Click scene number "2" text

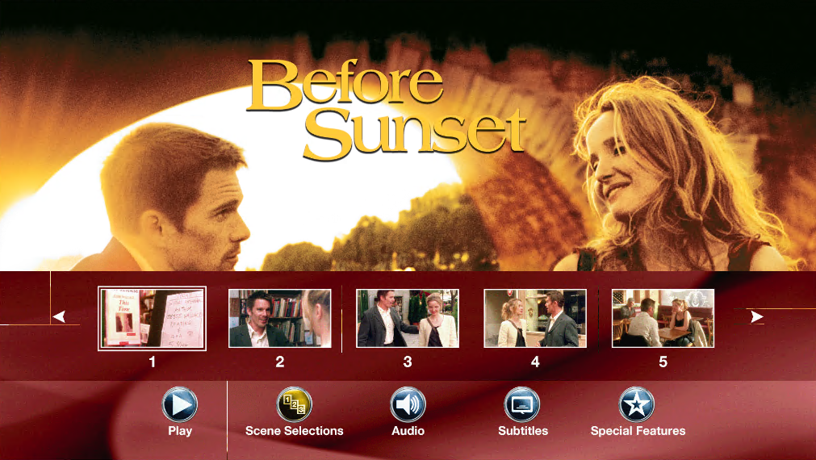click(x=280, y=362)
